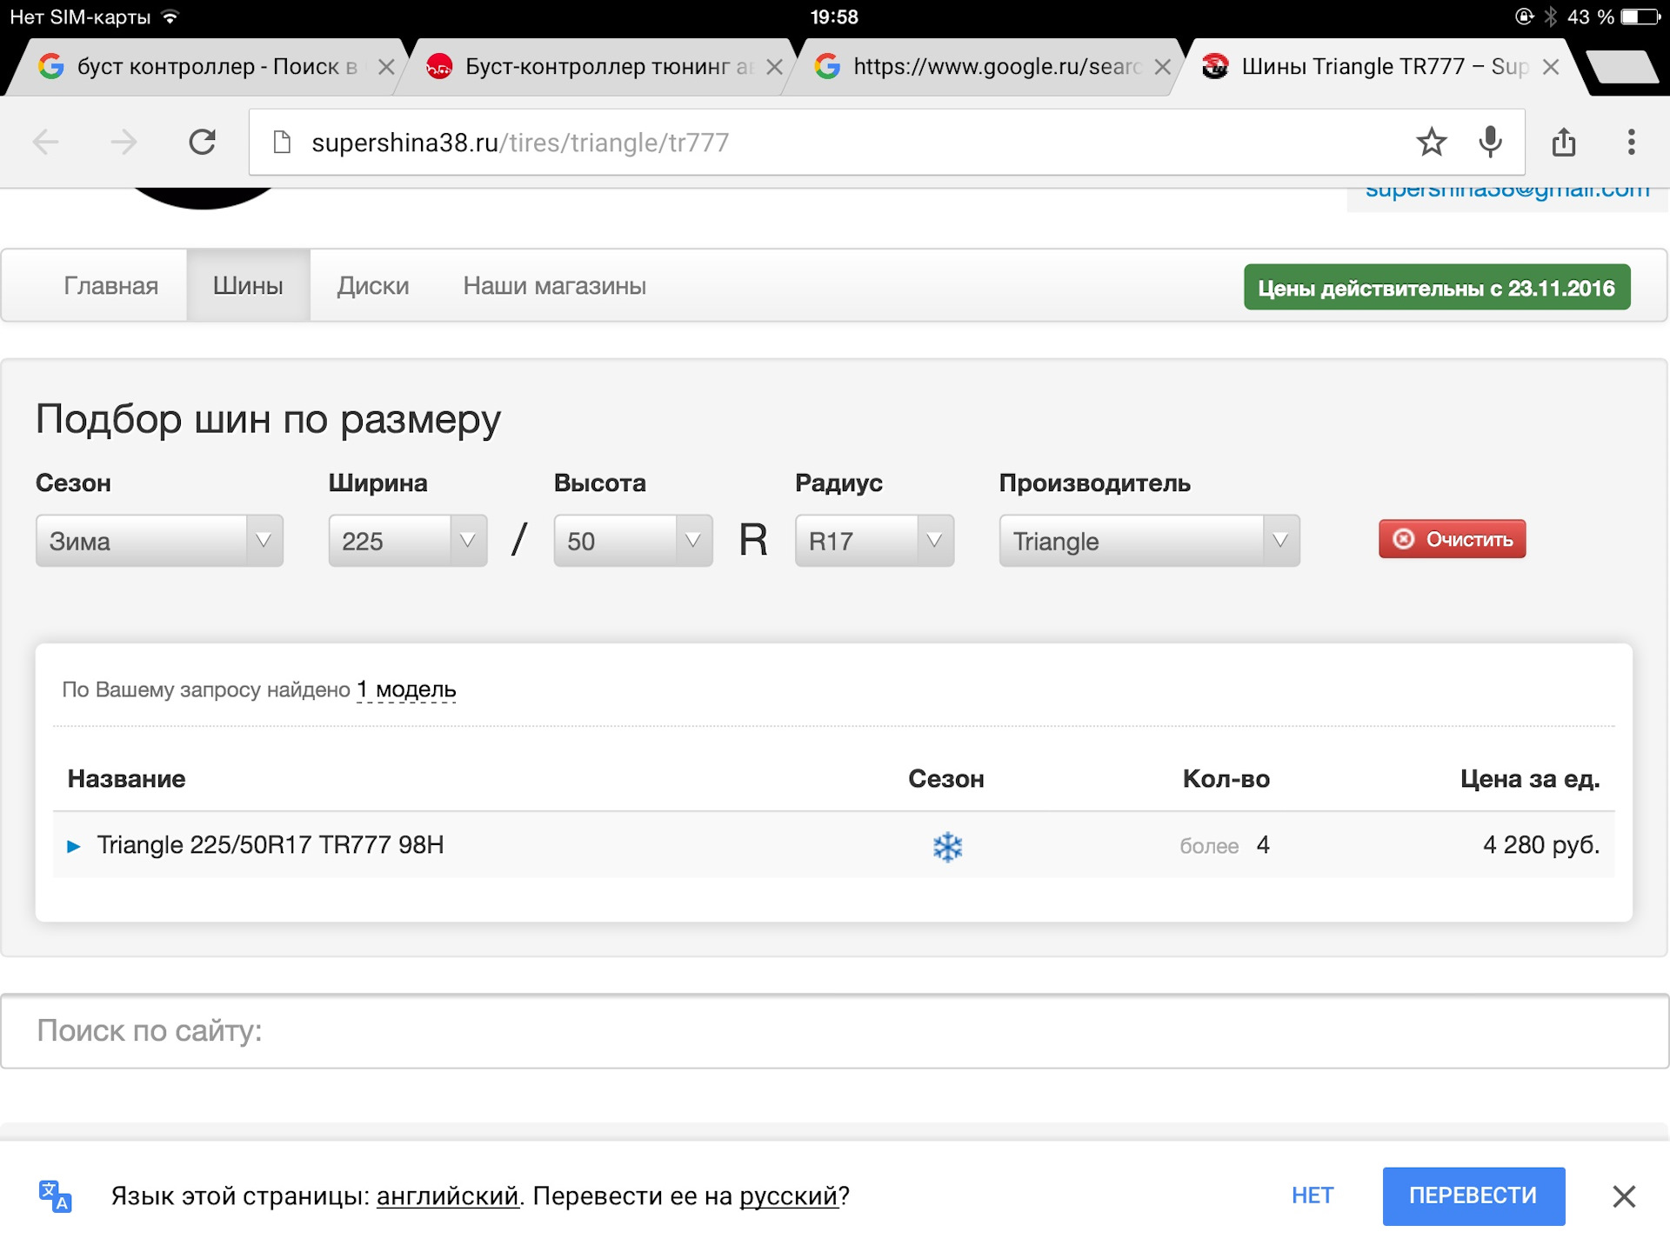This screenshot has width=1670, height=1252.
Task: Click the 'Кол-во' column header
Action: pos(1226,778)
